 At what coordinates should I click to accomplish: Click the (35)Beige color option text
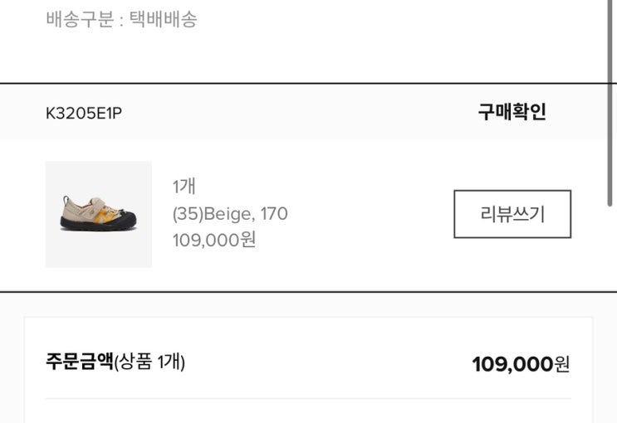tap(212, 214)
